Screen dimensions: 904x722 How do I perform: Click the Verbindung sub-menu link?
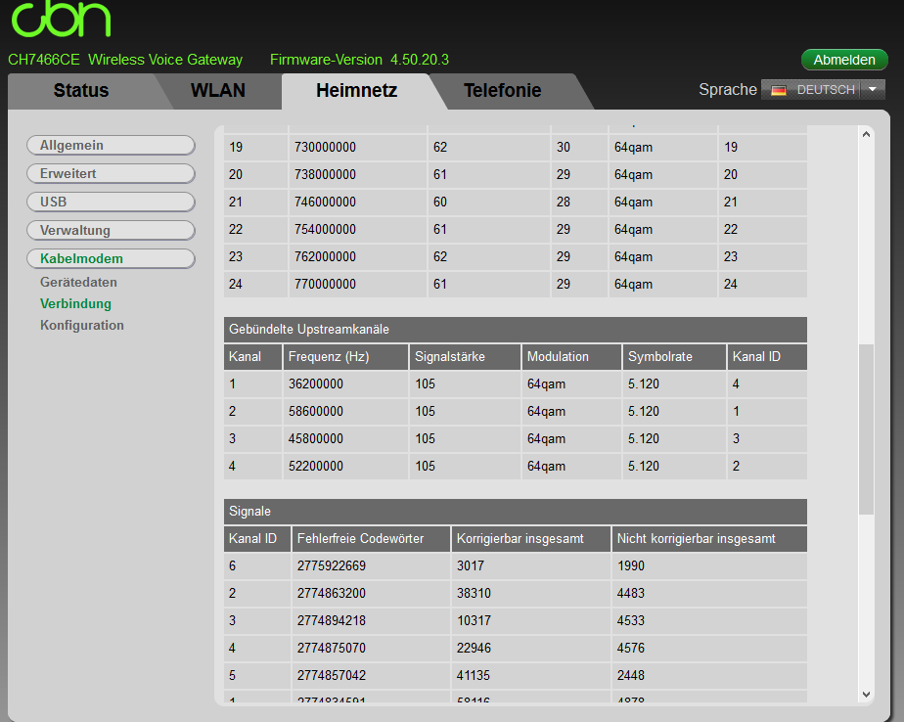pos(75,304)
